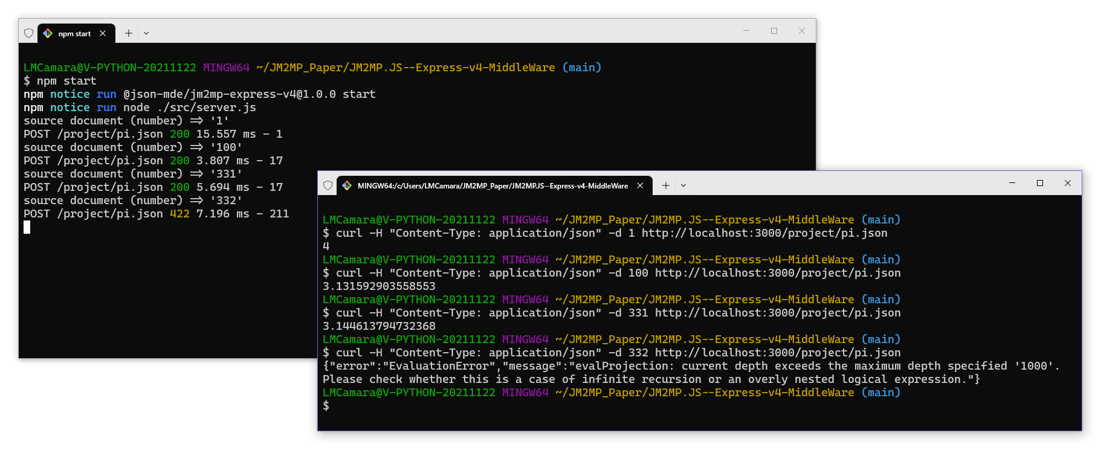Click the POST log line with 3.807 ms

(x=153, y=161)
